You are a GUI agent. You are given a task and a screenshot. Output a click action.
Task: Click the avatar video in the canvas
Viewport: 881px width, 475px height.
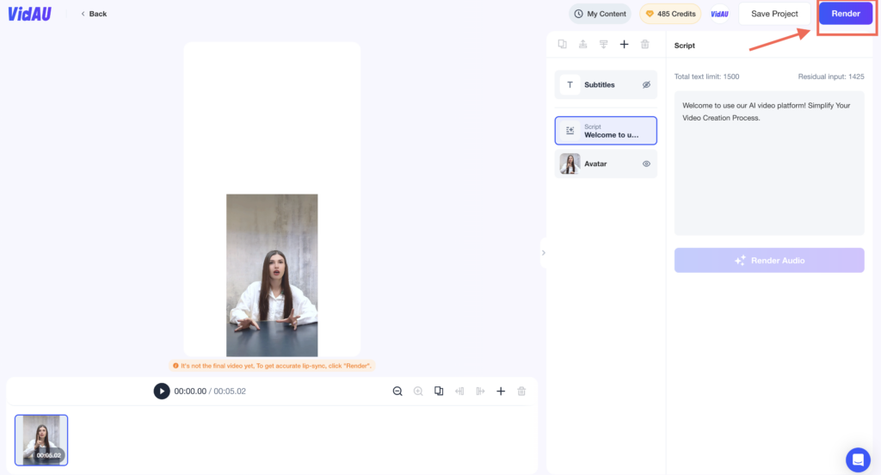[x=272, y=275]
